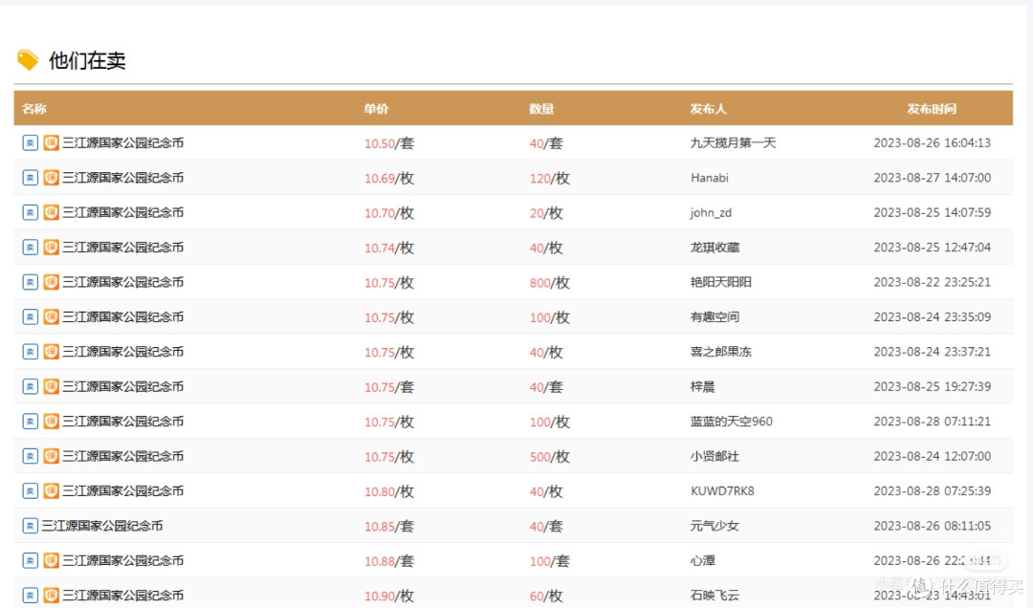Click the price 10.74/枚
Screen dimensions: 1033x608
click(389, 249)
